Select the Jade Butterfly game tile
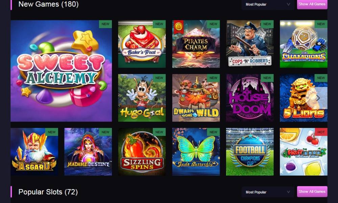 (x=196, y=152)
